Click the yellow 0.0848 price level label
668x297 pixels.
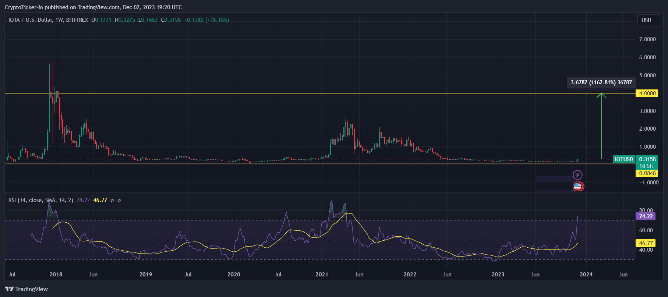tap(647, 173)
